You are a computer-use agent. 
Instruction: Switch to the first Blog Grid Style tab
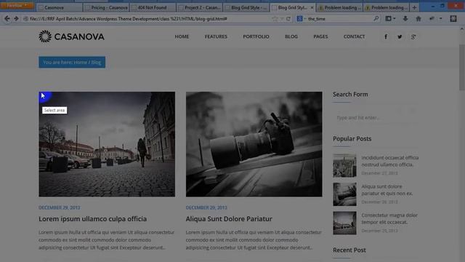[x=246, y=7]
